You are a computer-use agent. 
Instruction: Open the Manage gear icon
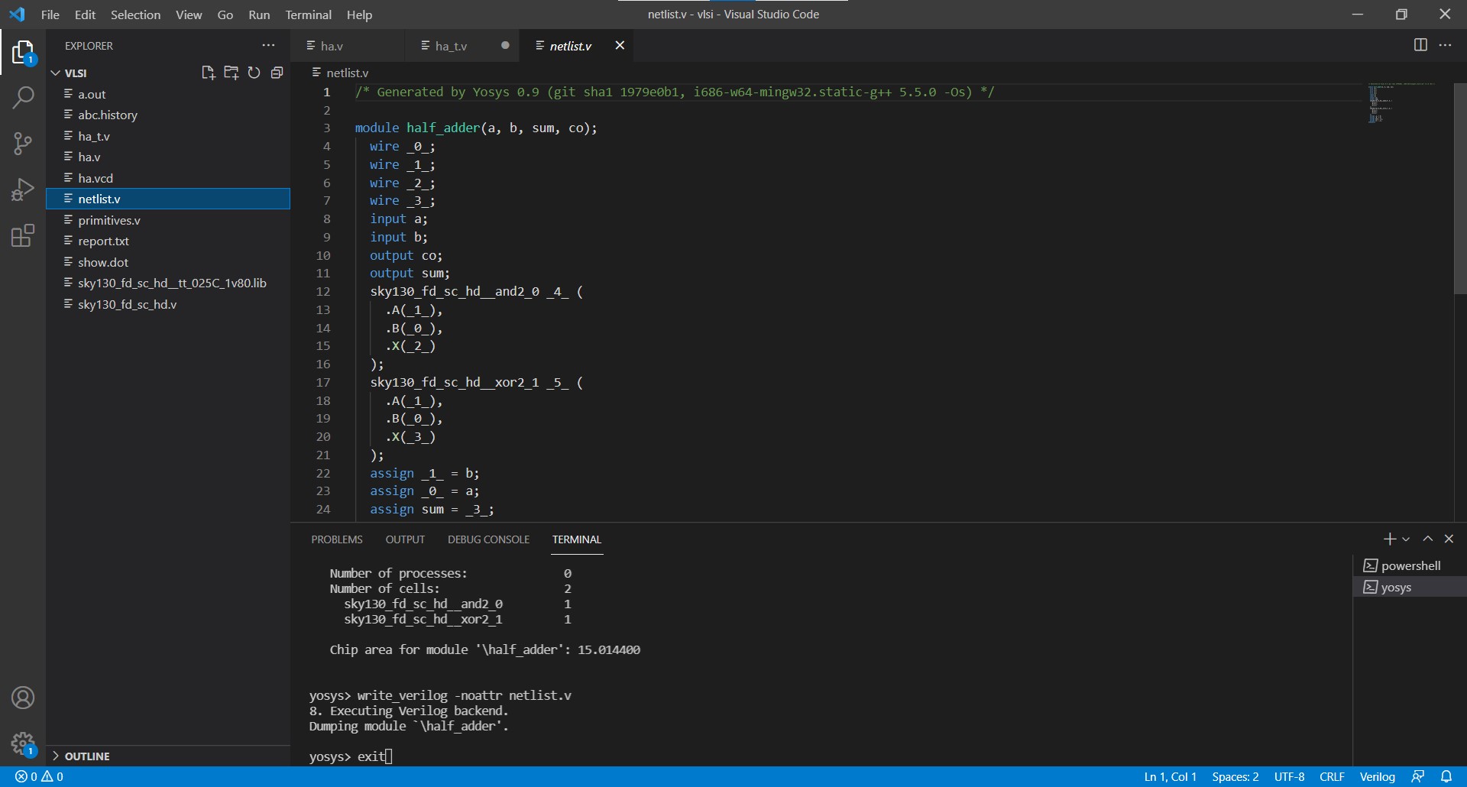click(x=23, y=743)
